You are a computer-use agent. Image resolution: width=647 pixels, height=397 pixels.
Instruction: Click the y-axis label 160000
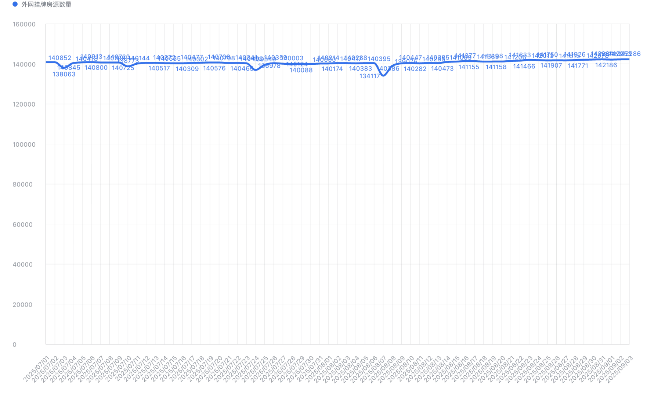[24, 24]
